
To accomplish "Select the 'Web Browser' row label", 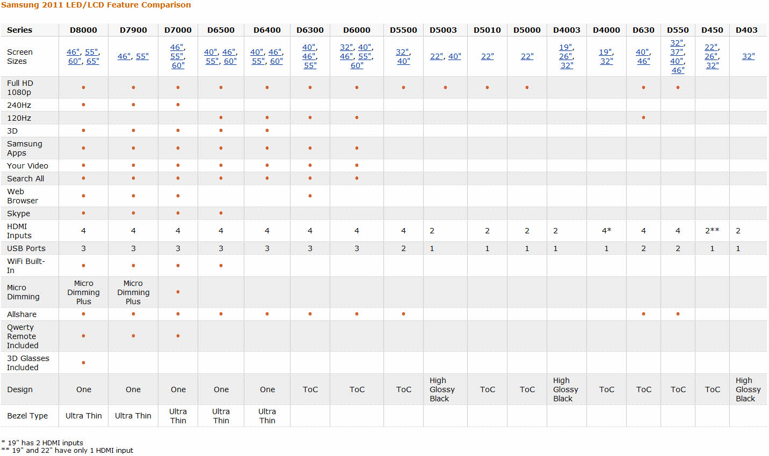I will pos(23,196).
